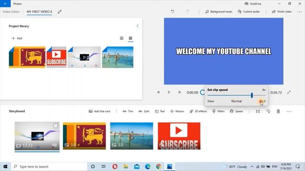Click the Video Editor breadcrumb
Viewport: 305px width, 171px height.
click(x=11, y=11)
